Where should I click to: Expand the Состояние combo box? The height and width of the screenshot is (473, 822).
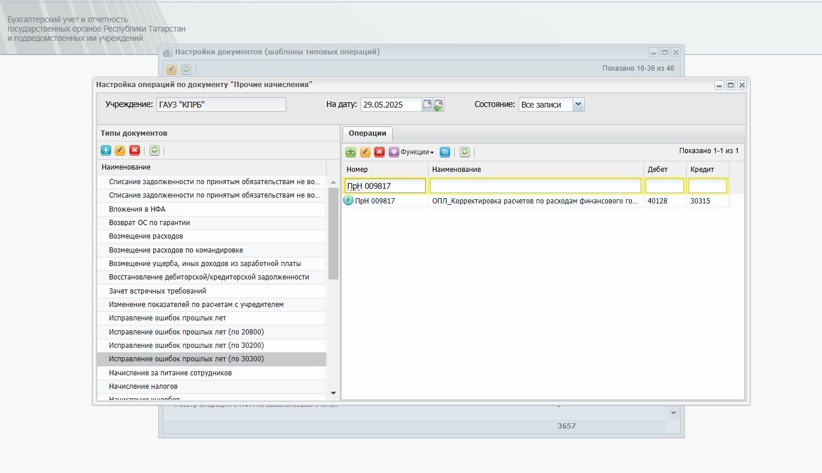tap(578, 105)
